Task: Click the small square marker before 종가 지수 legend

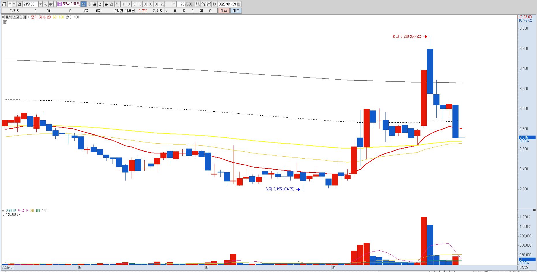Action: 29,17
